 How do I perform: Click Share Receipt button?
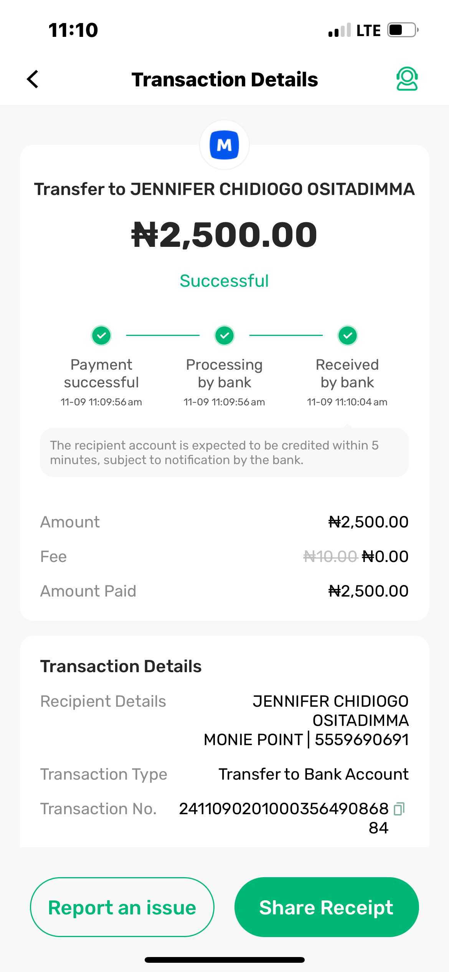[x=327, y=907]
